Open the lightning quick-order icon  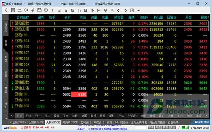[x=33, y=10]
